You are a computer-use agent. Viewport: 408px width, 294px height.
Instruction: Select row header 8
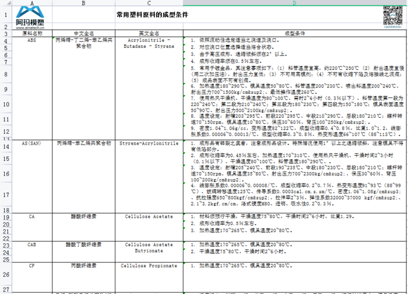[6, 74]
